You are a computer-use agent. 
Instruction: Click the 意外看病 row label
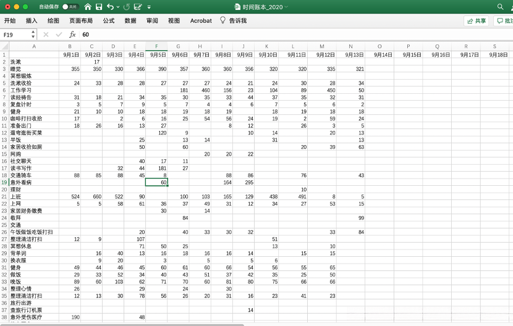coord(20,183)
